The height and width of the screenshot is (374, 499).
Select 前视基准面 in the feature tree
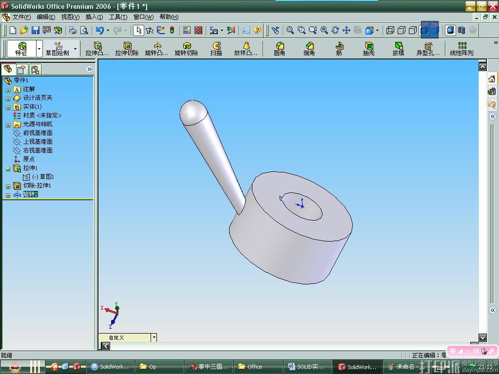tap(38, 133)
